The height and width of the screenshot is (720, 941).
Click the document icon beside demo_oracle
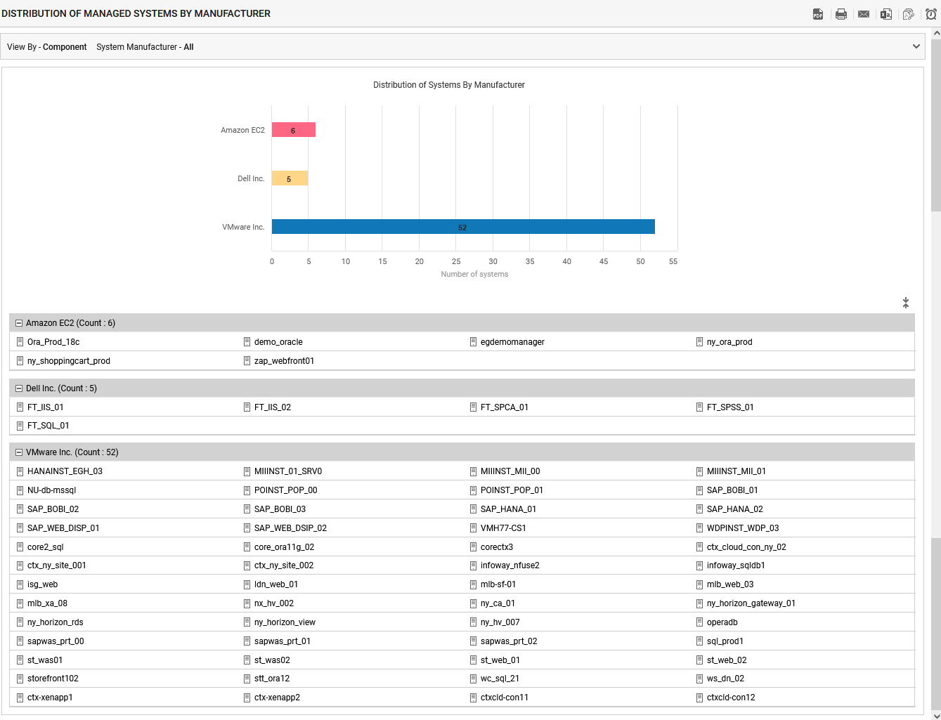tap(247, 342)
